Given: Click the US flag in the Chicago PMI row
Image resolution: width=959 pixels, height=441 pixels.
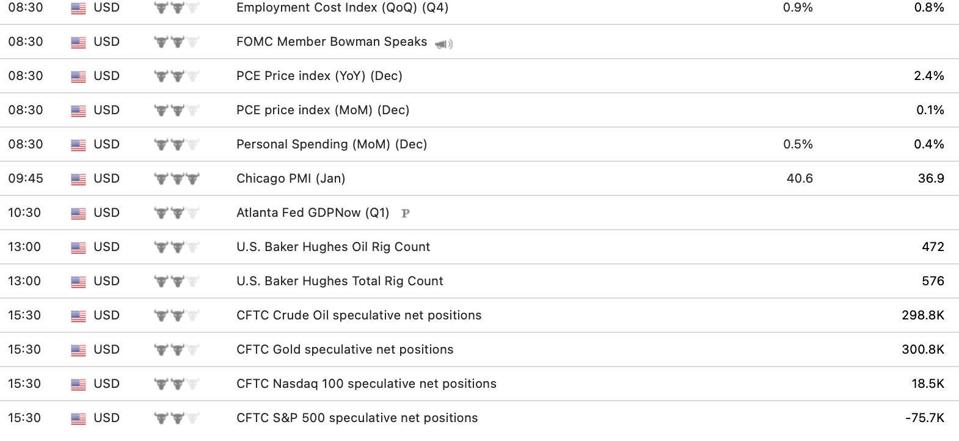Looking at the screenshot, I should click(x=78, y=179).
